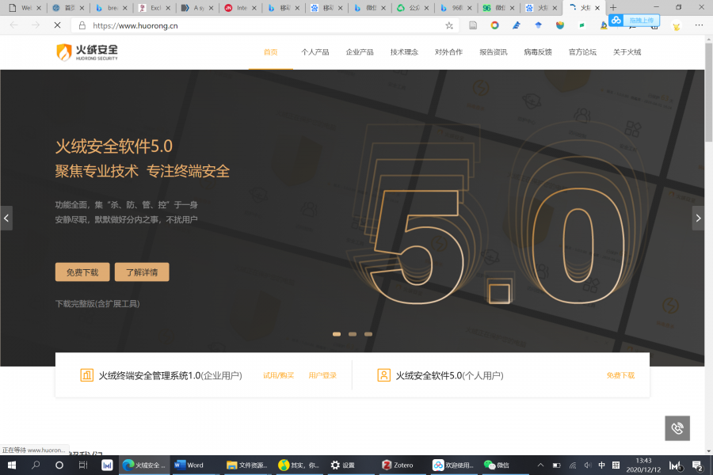This screenshot has width=713, height=475.
Task: Open volume control in system tray
Action: click(588, 465)
